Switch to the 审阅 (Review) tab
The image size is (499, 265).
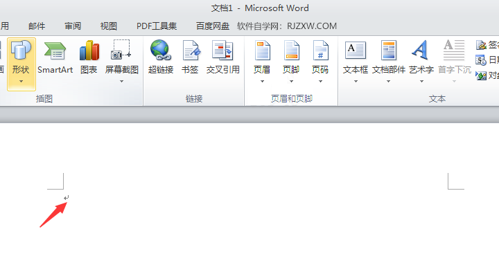pos(73,26)
